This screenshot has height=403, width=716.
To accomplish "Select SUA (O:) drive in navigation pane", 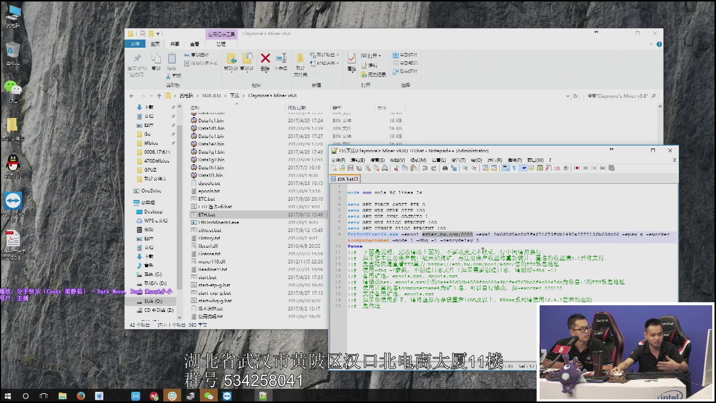I will [153, 301].
